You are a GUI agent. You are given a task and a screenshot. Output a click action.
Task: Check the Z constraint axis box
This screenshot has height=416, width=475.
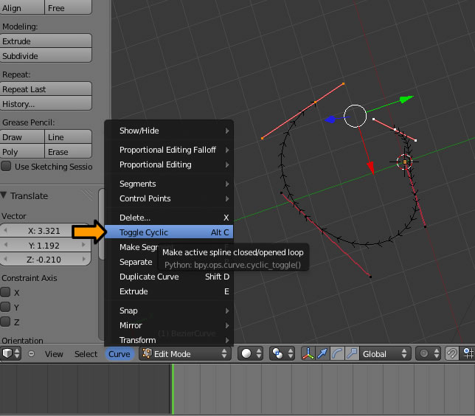click(x=6, y=322)
